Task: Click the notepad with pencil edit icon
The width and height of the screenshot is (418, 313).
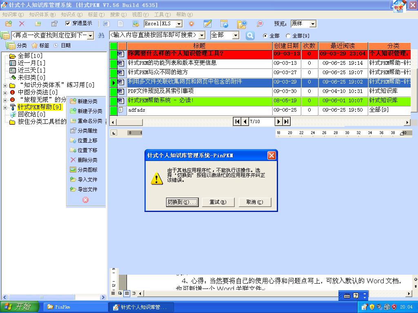Action: (x=208, y=24)
